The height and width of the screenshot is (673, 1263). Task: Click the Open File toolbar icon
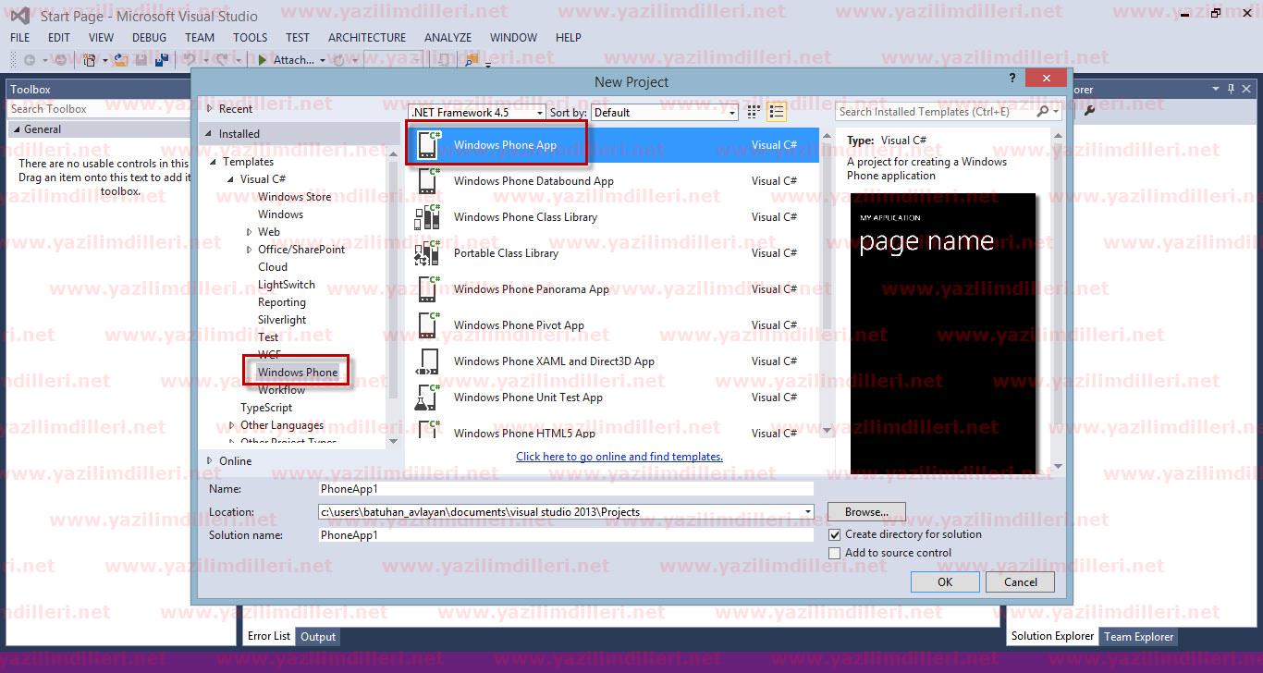(120, 60)
